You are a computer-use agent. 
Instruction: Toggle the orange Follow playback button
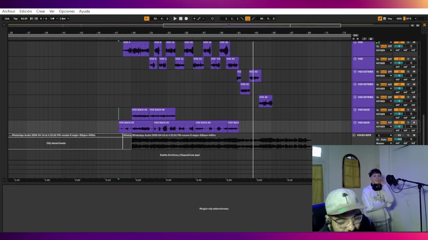click(146, 19)
